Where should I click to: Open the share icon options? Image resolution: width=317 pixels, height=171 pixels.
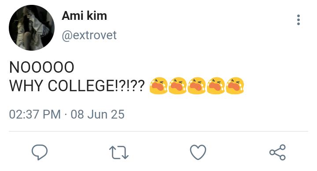(277, 152)
